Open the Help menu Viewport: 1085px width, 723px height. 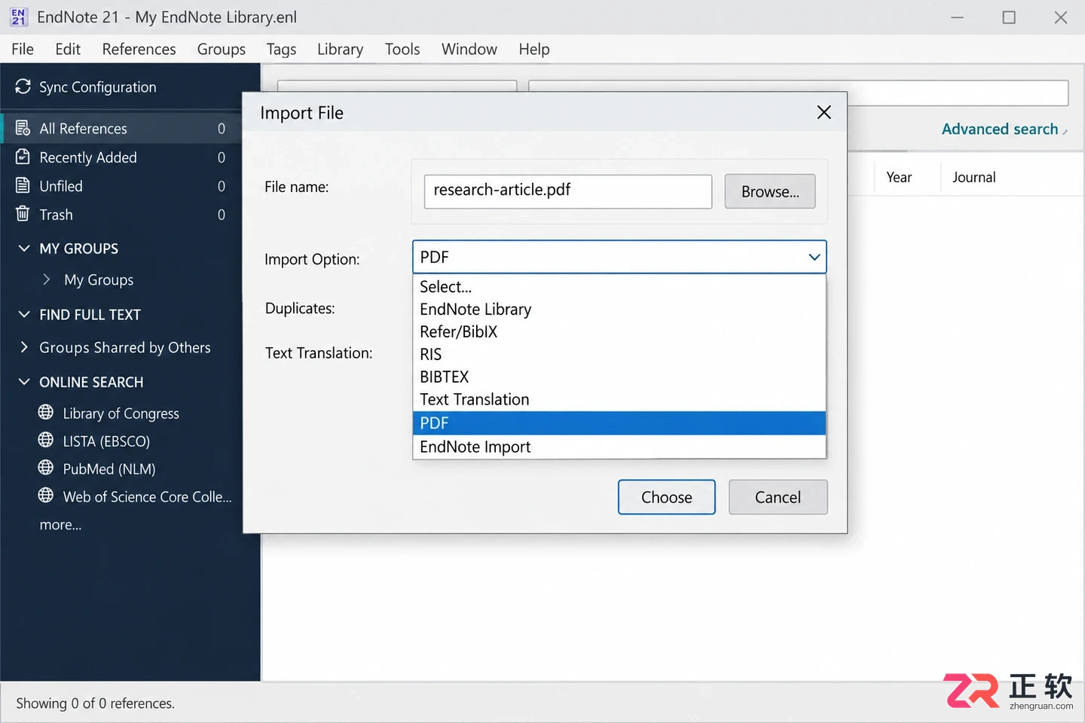click(x=534, y=49)
